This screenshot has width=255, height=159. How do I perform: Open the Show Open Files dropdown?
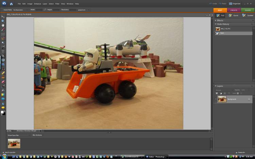click(x=18, y=135)
